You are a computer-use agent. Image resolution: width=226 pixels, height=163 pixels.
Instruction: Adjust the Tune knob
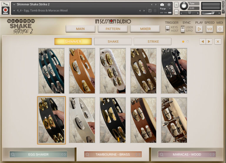[184, 6]
